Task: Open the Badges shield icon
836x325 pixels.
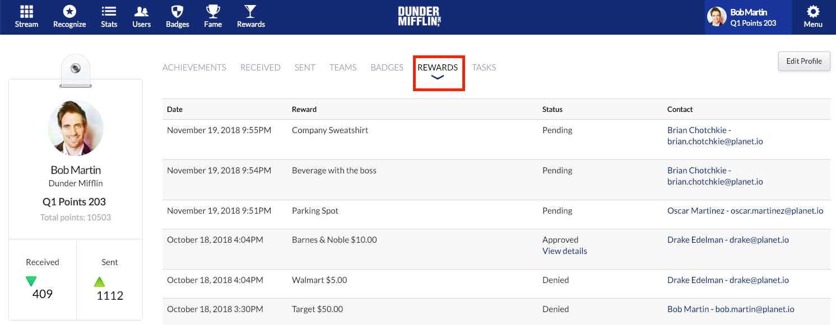Action: (177, 12)
